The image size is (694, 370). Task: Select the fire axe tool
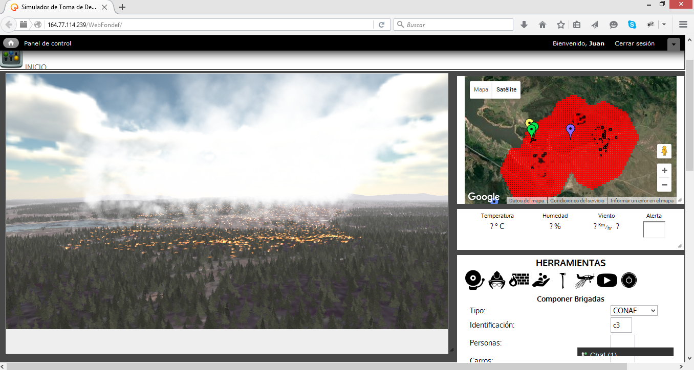pyautogui.click(x=562, y=280)
